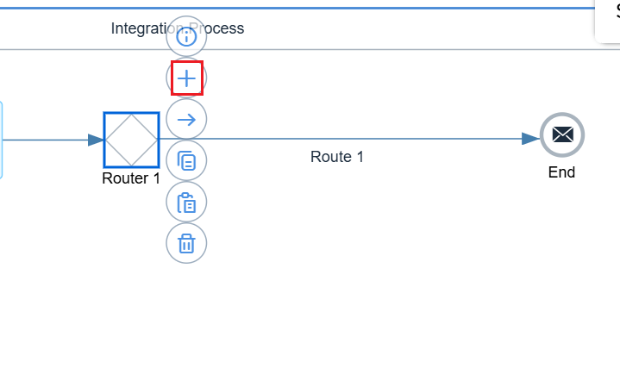The image size is (620, 368).
Task: Select the Router 1 diamond gateway
Action: (x=131, y=140)
